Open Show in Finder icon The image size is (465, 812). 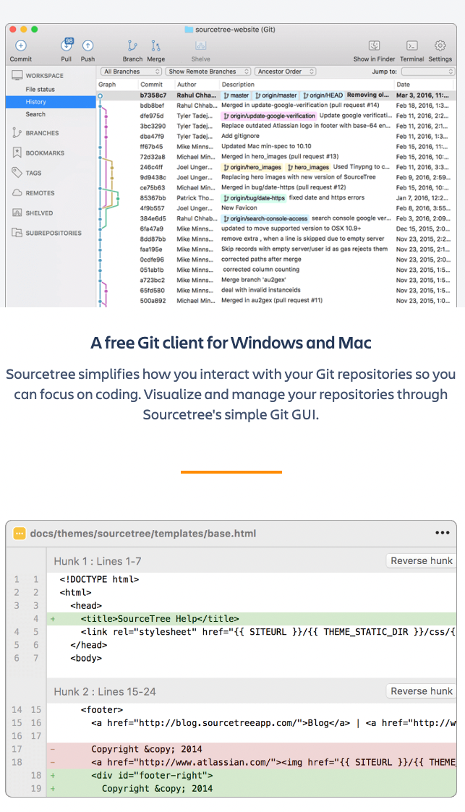pos(374,46)
